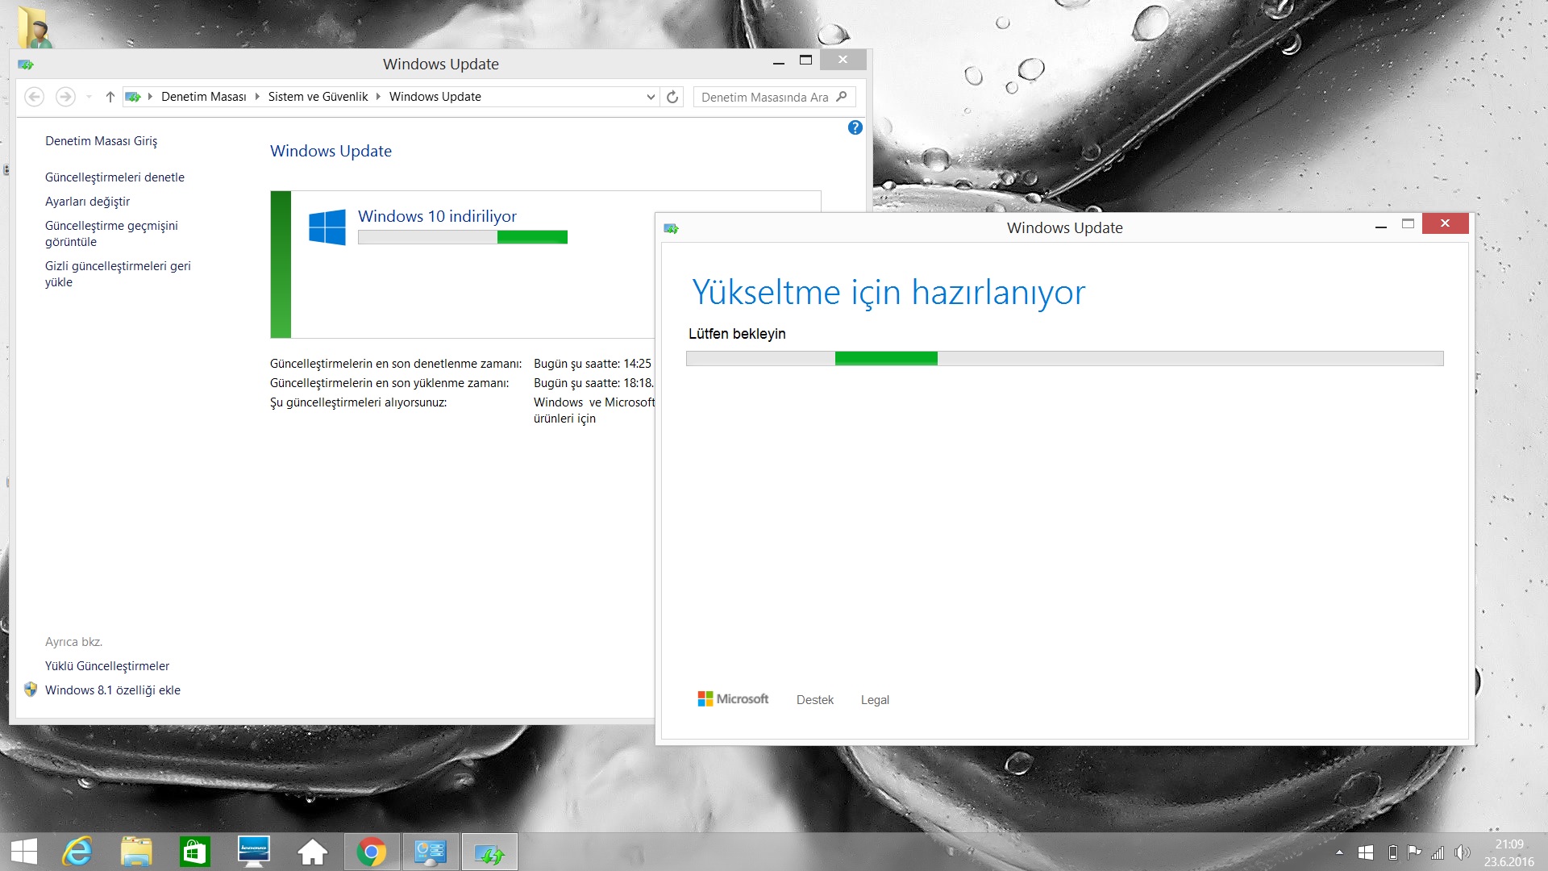Expand chevron before 'Denetim Masası' breadcrumb
1548x871 pixels.
(150, 97)
